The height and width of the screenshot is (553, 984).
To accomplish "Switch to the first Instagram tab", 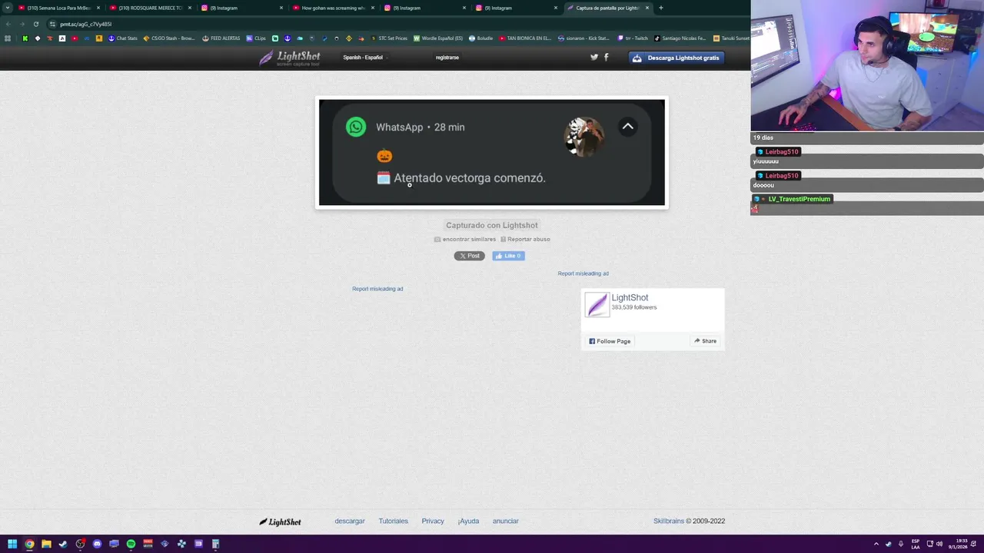I will click(x=241, y=8).
